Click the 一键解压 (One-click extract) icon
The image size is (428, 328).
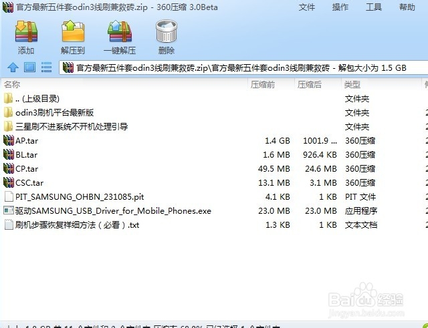click(120, 31)
